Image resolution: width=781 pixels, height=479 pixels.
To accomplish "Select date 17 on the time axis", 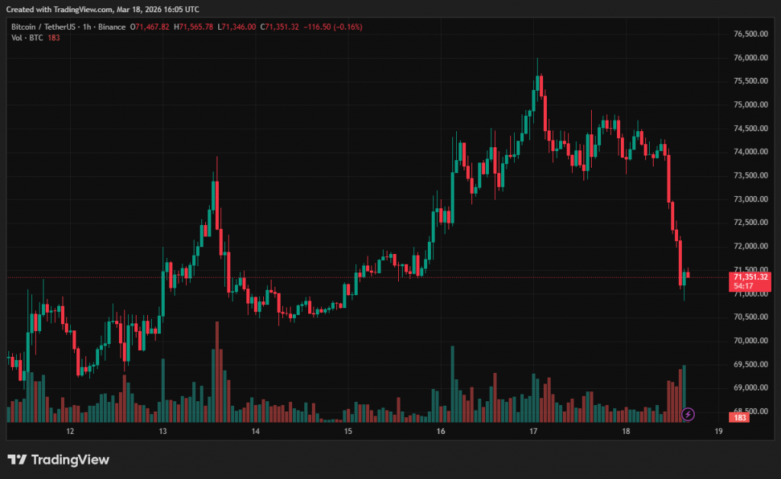I will tap(533, 432).
